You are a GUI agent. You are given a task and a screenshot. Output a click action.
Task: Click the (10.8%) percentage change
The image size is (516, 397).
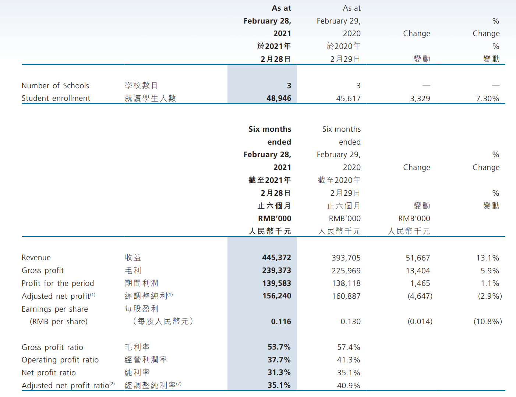coord(487,322)
